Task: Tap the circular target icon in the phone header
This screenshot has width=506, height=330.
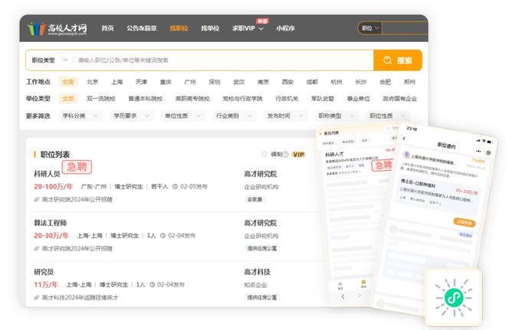Action: tap(488, 153)
